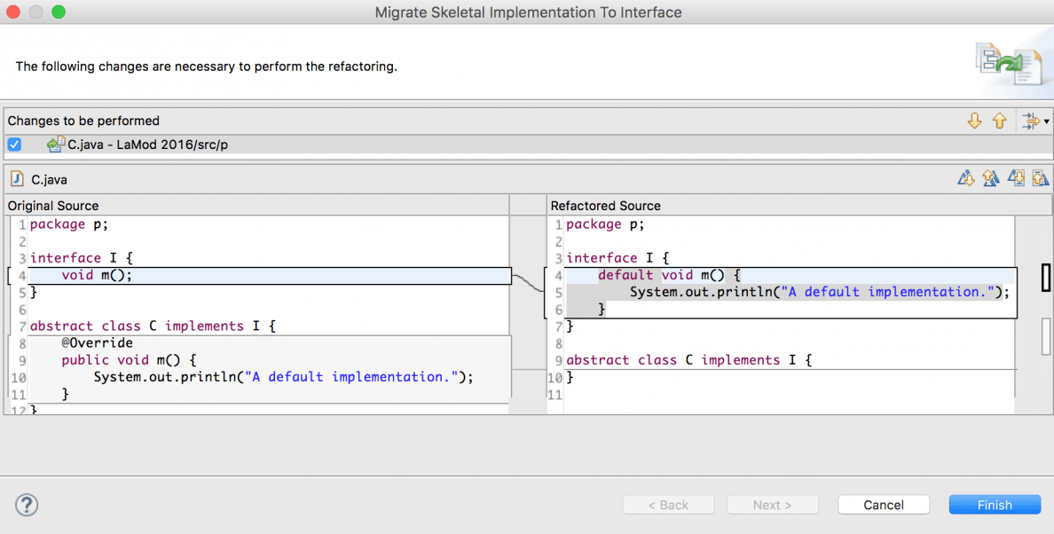Click the println line in Original Source
Image resolution: width=1054 pixels, height=534 pixels.
[283, 377]
